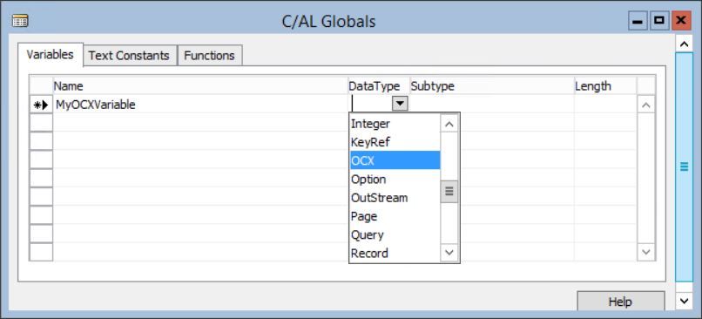
Task: Click window scrollbar down arrow at right edge
Action: [x=684, y=300]
